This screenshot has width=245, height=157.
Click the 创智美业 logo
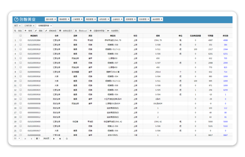pyautogui.click(x=25, y=19)
